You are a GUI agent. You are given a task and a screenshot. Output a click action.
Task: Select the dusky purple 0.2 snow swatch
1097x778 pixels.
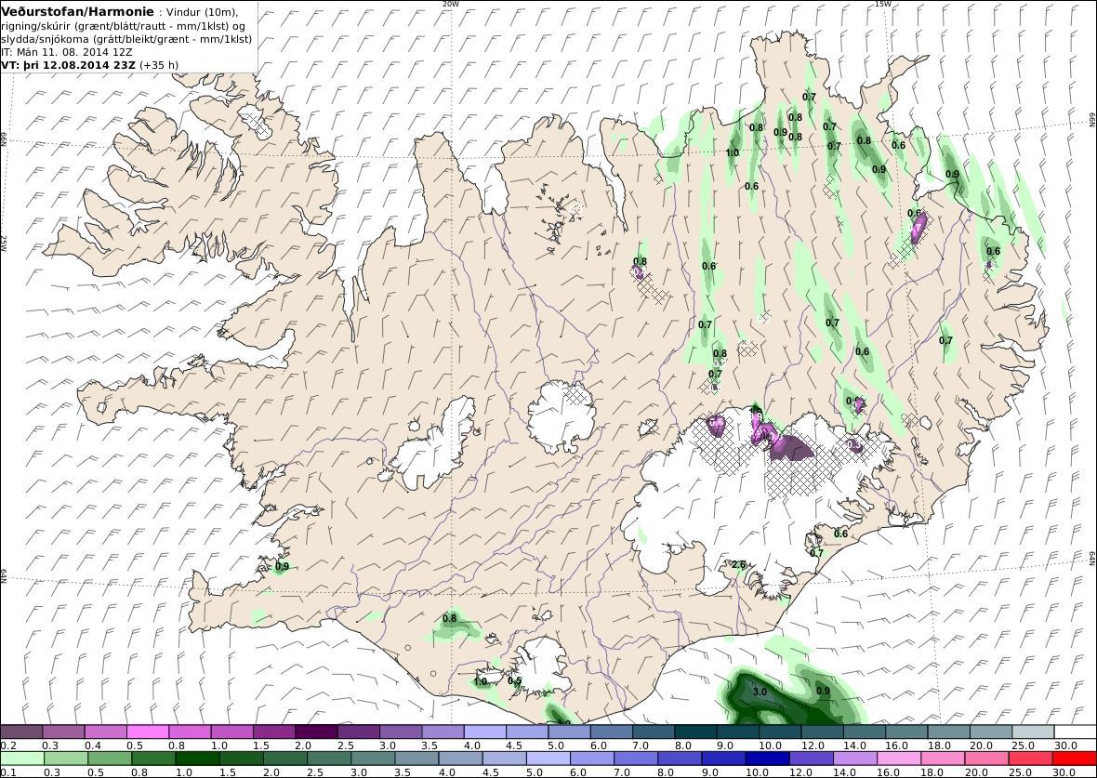(21, 732)
